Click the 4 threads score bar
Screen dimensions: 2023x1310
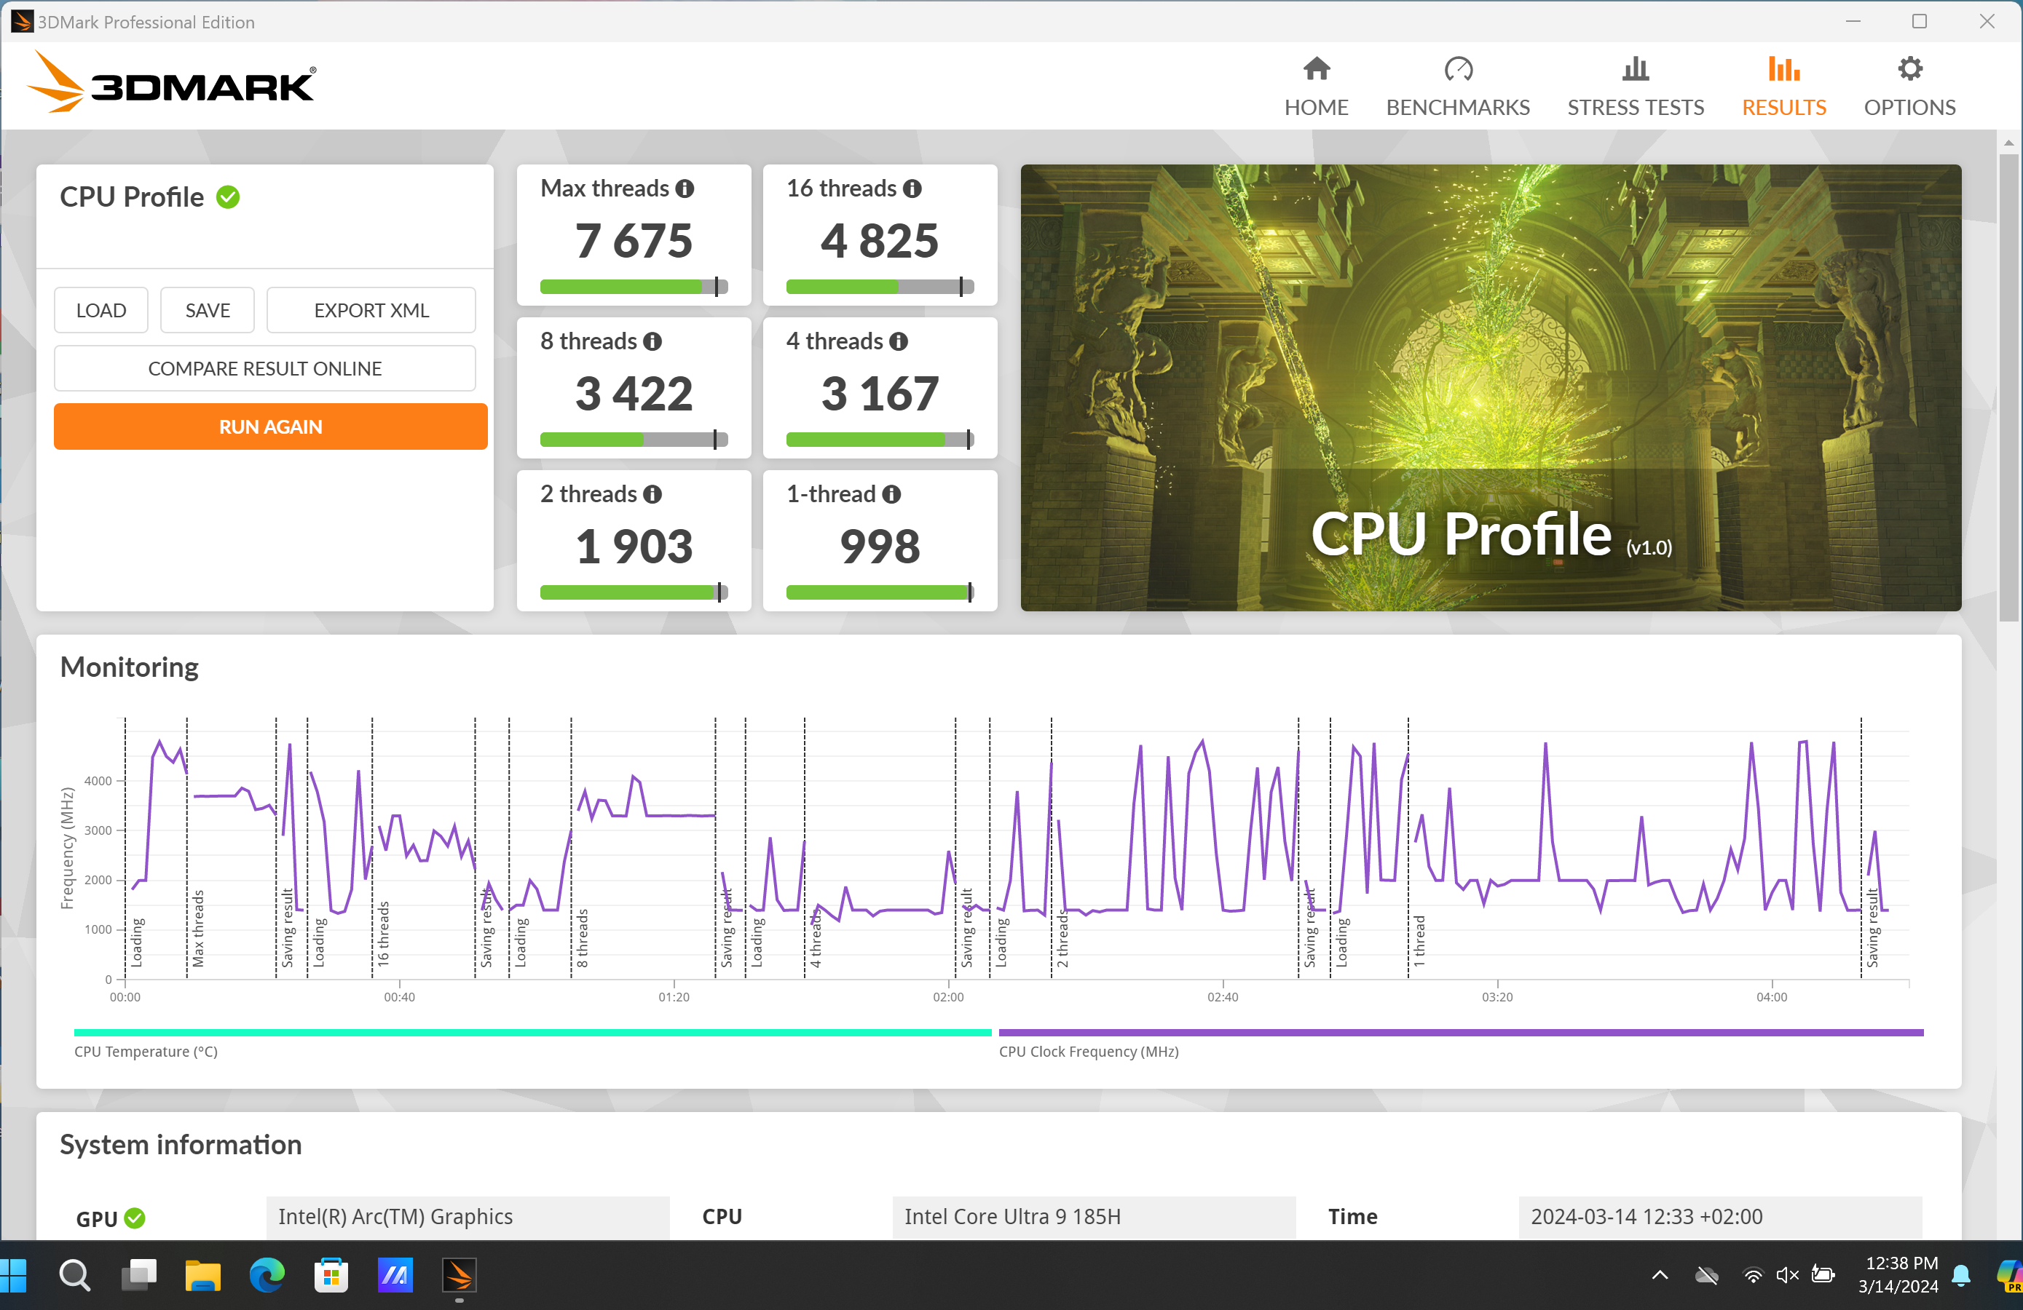[880, 440]
